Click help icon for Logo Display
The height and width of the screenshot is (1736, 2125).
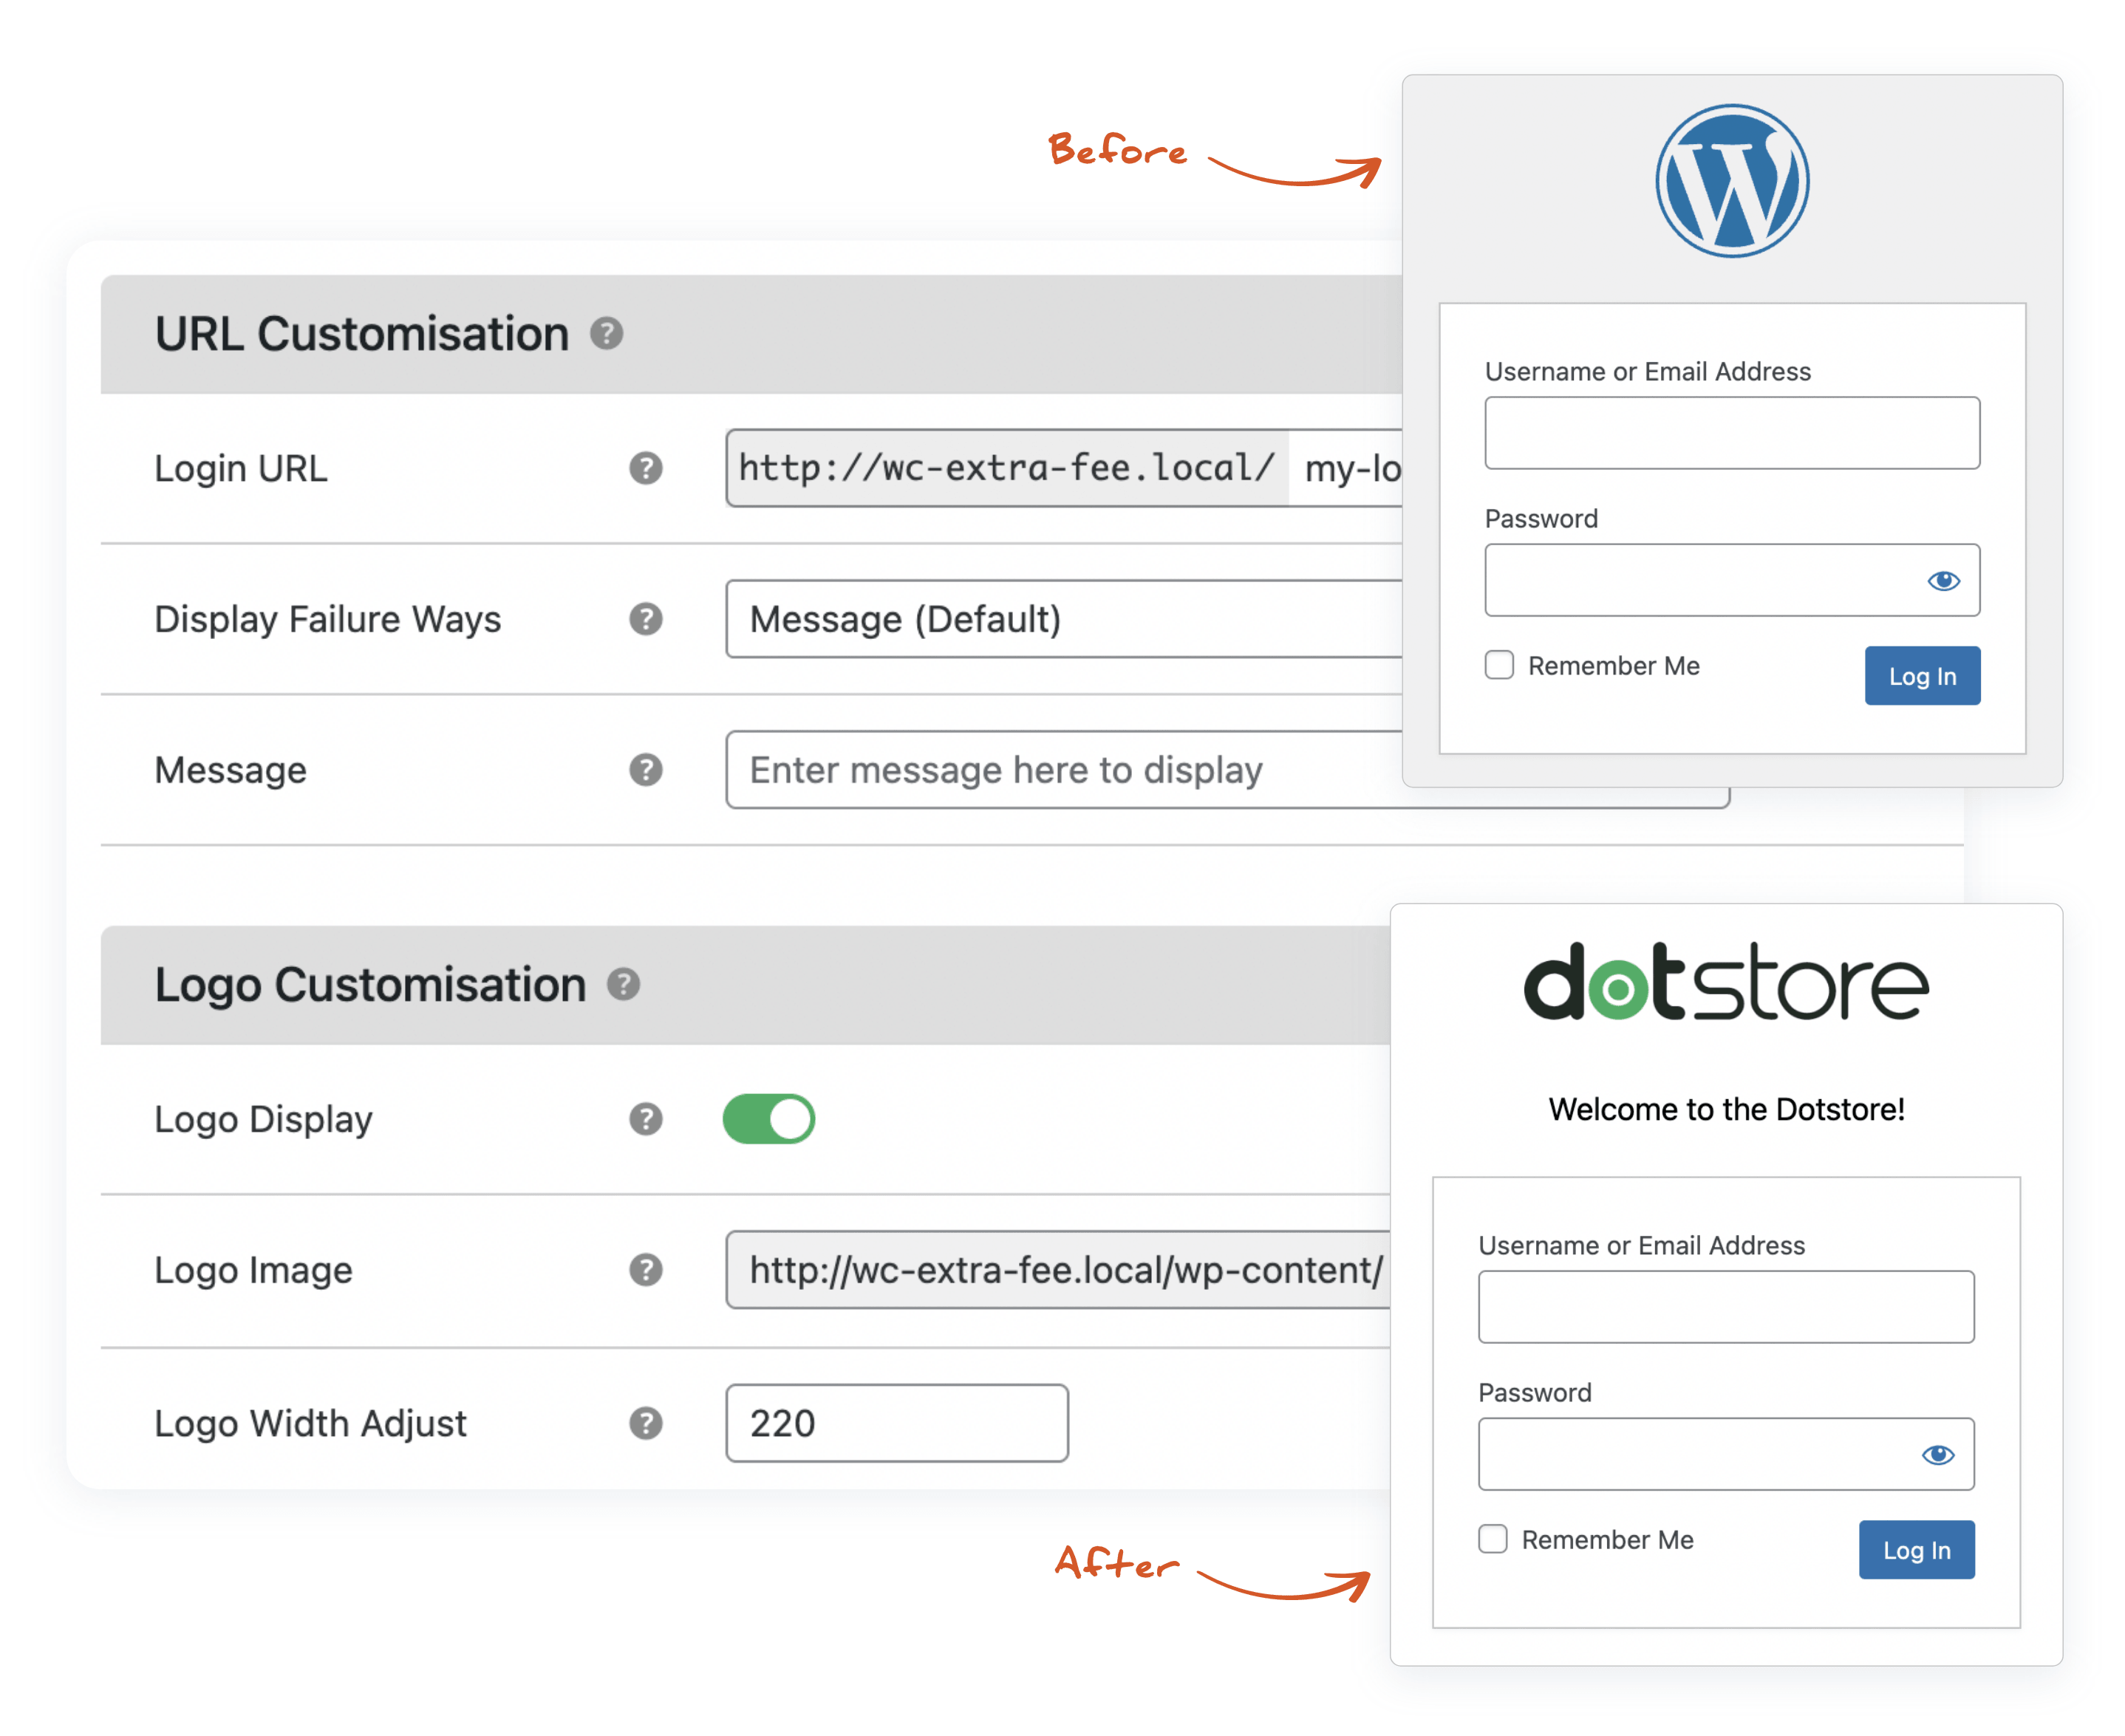tap(646, 1119)
